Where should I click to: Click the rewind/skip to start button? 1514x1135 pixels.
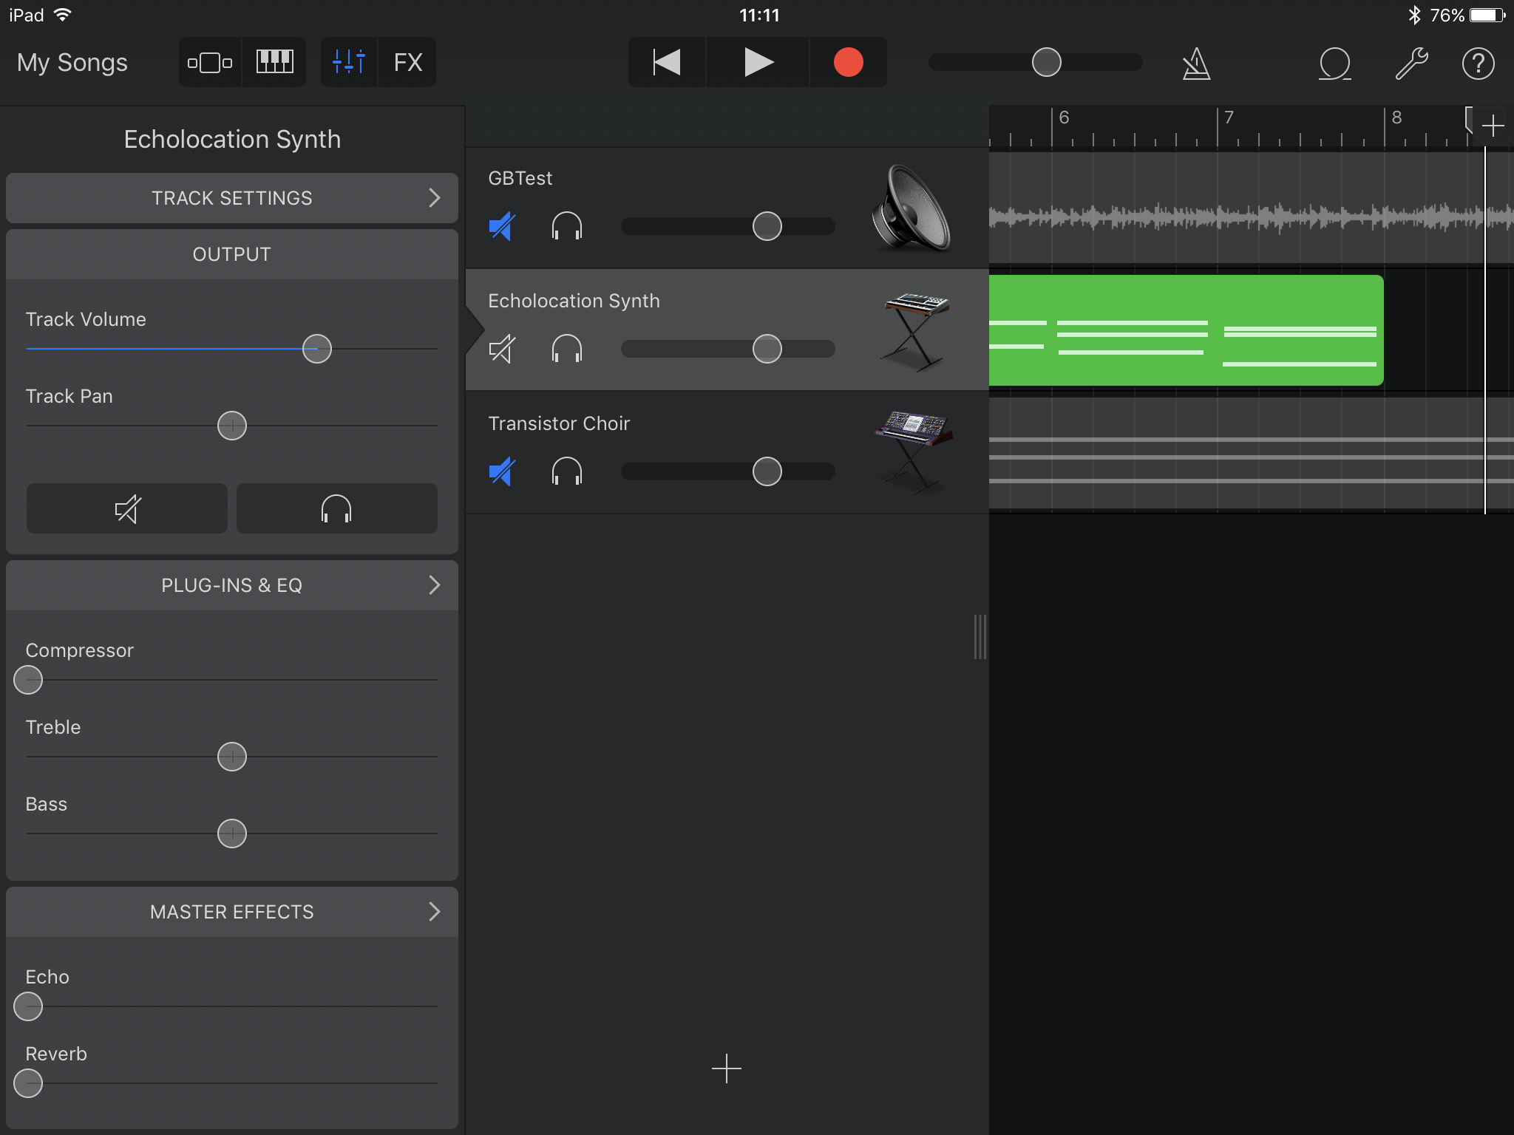665,61
